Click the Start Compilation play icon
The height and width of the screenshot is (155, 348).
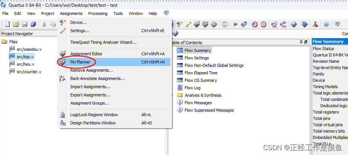(x=235, y=24)
